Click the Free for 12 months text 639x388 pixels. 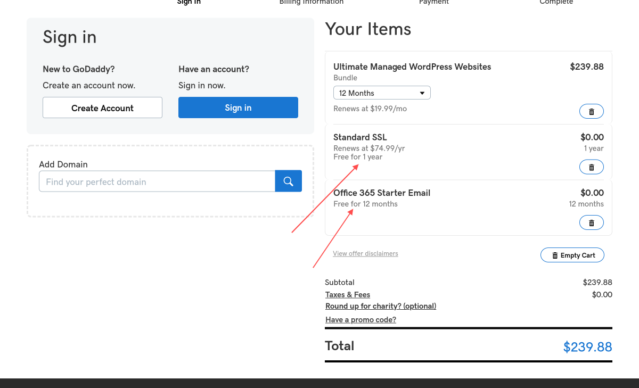[x=365, y=204]
